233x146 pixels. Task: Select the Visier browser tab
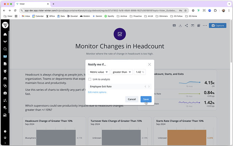33,4
